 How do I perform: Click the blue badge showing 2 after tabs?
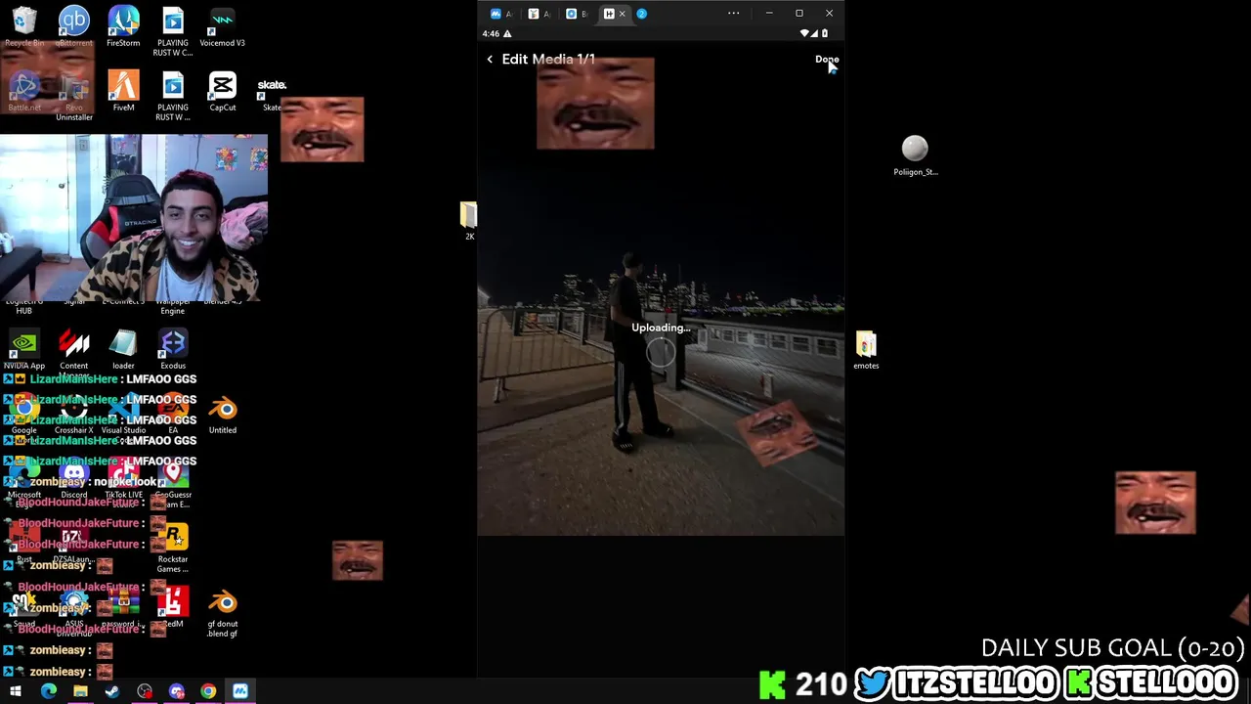pos(642,14)
